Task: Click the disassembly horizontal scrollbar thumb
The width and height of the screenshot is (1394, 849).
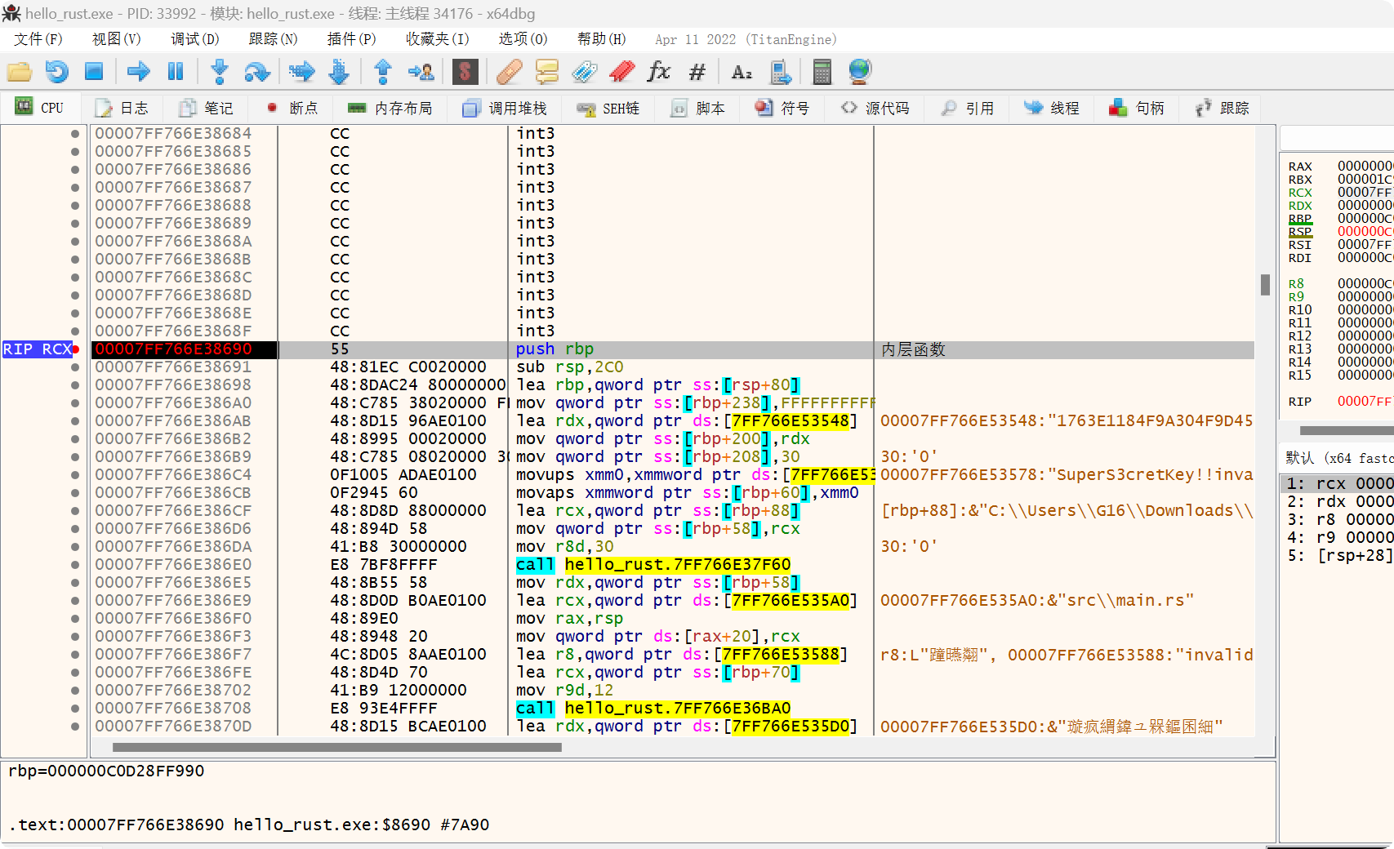Action: click(336, 747)
